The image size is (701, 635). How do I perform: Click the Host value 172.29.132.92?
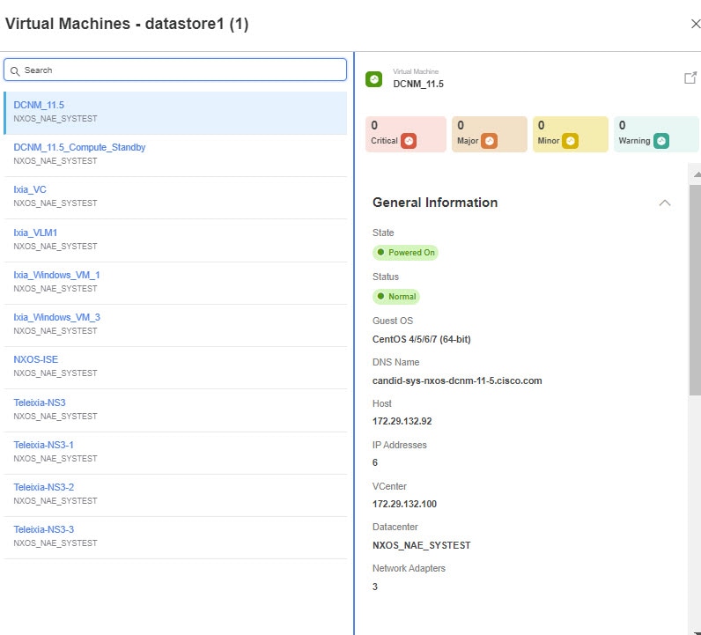point(402,421)
